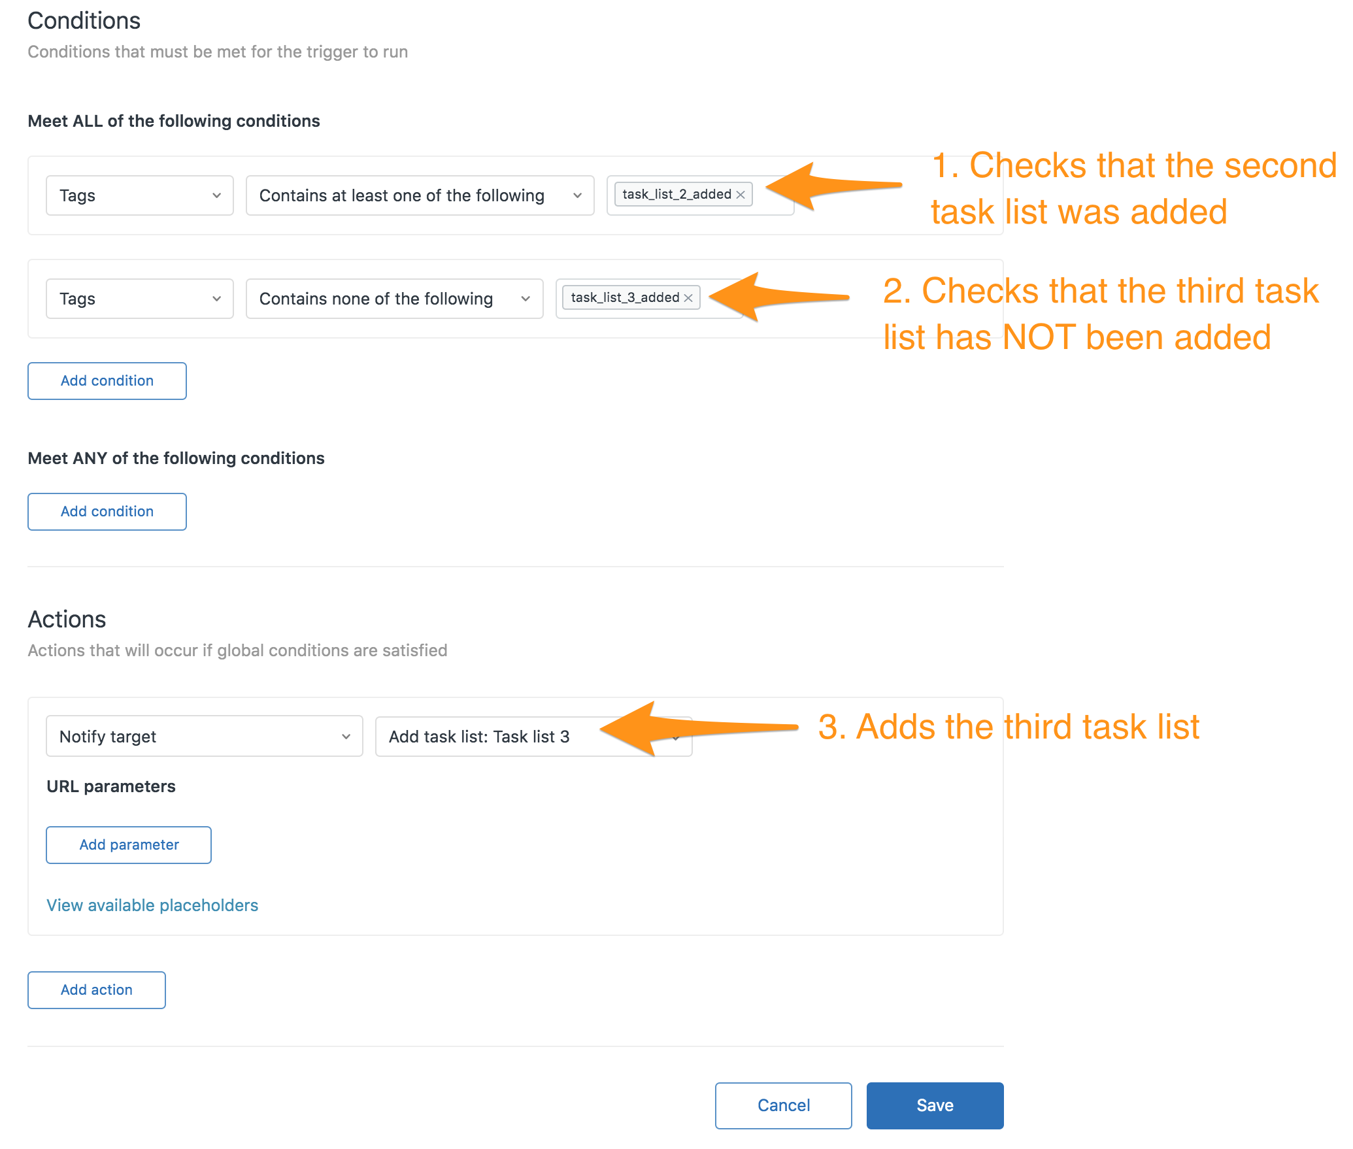Click inside the second tag input field
This screenshot has width=1353, height=1149.
click(722, 299)
